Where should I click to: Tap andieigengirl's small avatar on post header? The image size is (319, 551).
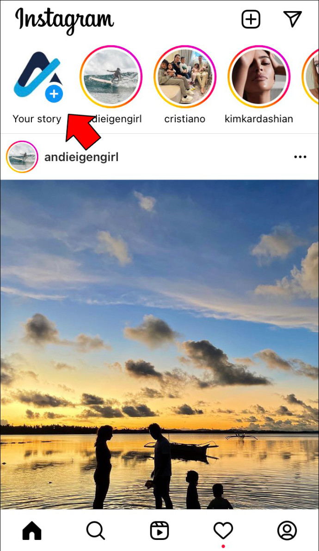point(22,157)
